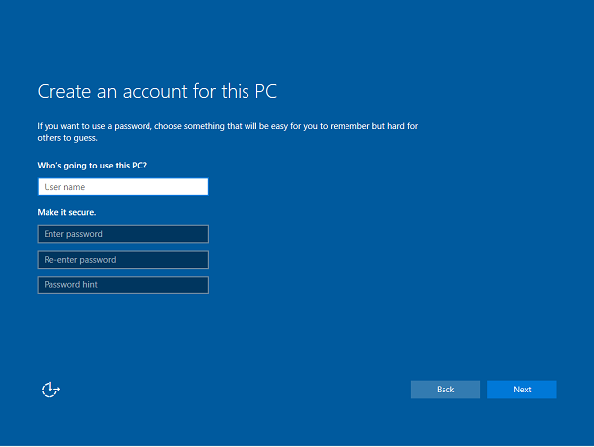Click the 'Create an account for this PC' heading
594x447 pixels.
(157, 91)
